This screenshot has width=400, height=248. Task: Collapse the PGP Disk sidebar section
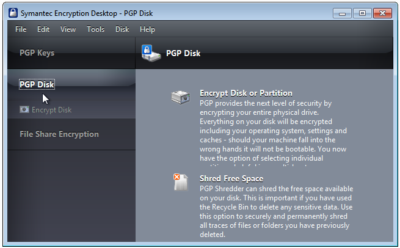pos(37,84)
